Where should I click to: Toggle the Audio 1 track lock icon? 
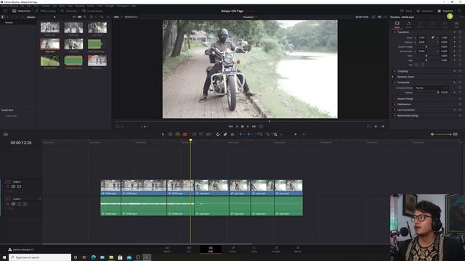tap(8, 204)
